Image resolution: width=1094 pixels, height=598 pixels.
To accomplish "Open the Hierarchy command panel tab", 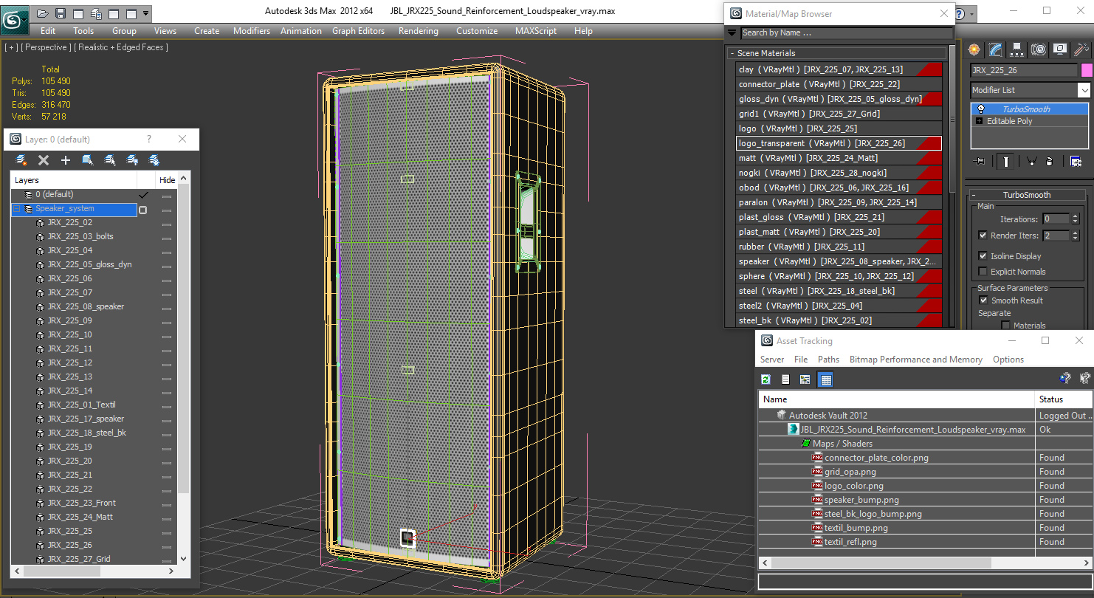I will coord(1017,49).
